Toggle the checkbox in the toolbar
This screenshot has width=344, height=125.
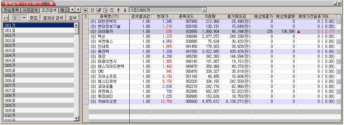click(x=99, y=10)
